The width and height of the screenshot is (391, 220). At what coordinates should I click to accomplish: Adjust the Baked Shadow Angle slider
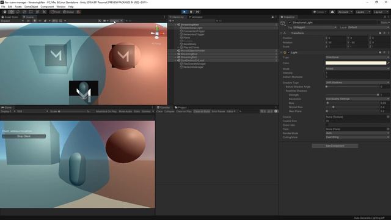[x=353, y=87]
